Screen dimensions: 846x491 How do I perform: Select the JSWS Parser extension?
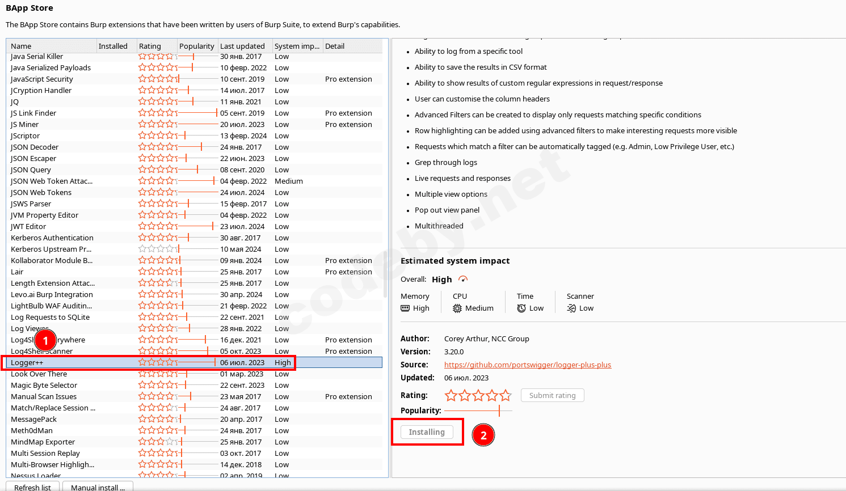pyautogui.click(x=194, y=204)
